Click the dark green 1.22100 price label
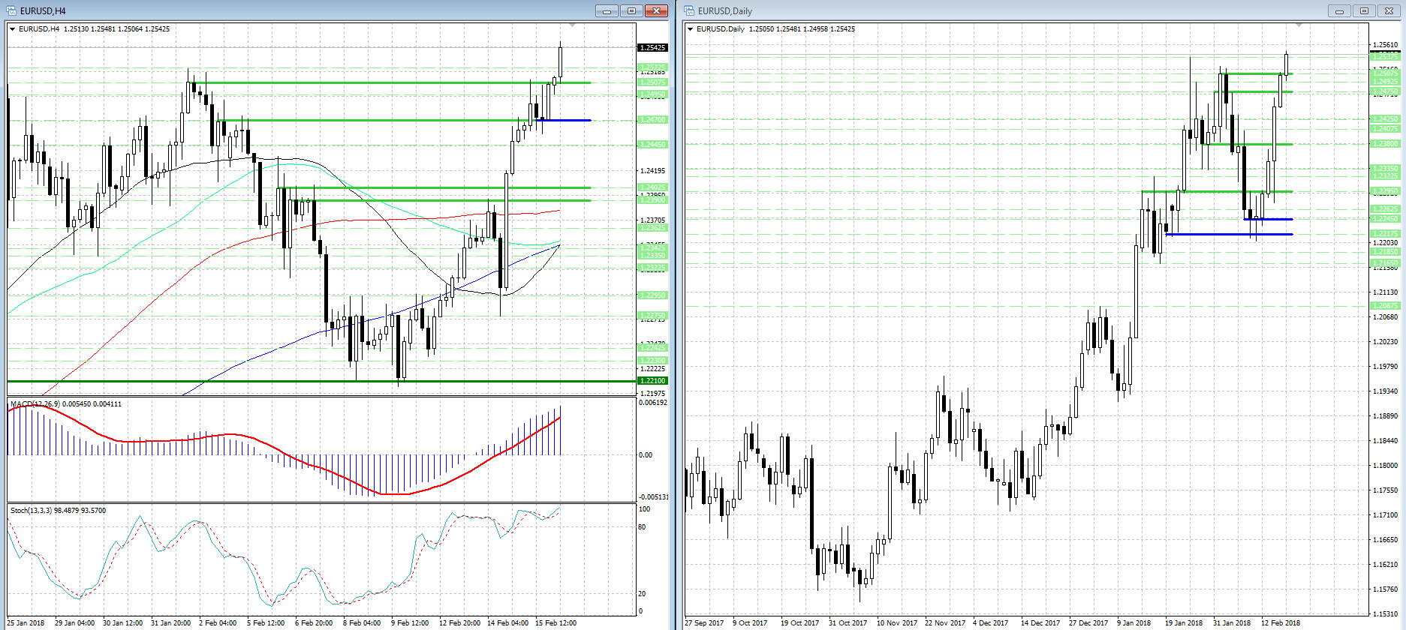The width and height of the screenshot is (1406, 630). pyautogui.click(x=652, y=381)
